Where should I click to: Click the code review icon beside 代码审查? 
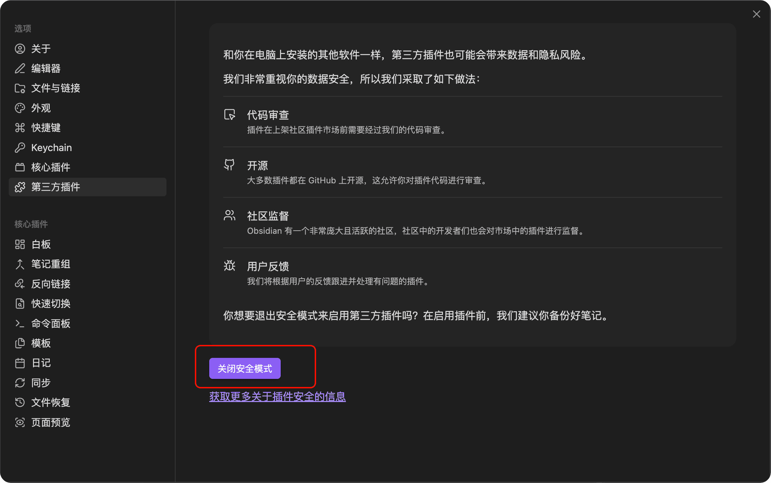[x=230, y=114]
